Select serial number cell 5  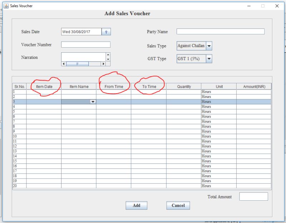(x=20, y=112)
